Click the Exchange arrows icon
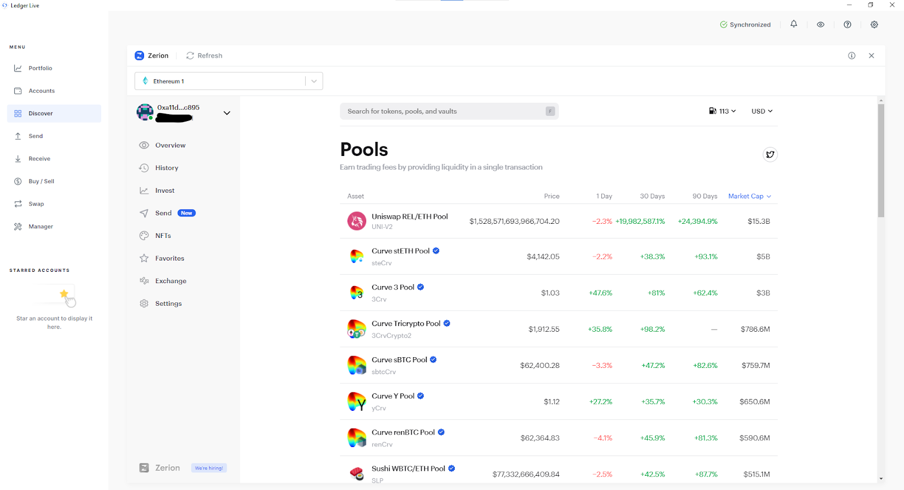 [x=144, y=281]
